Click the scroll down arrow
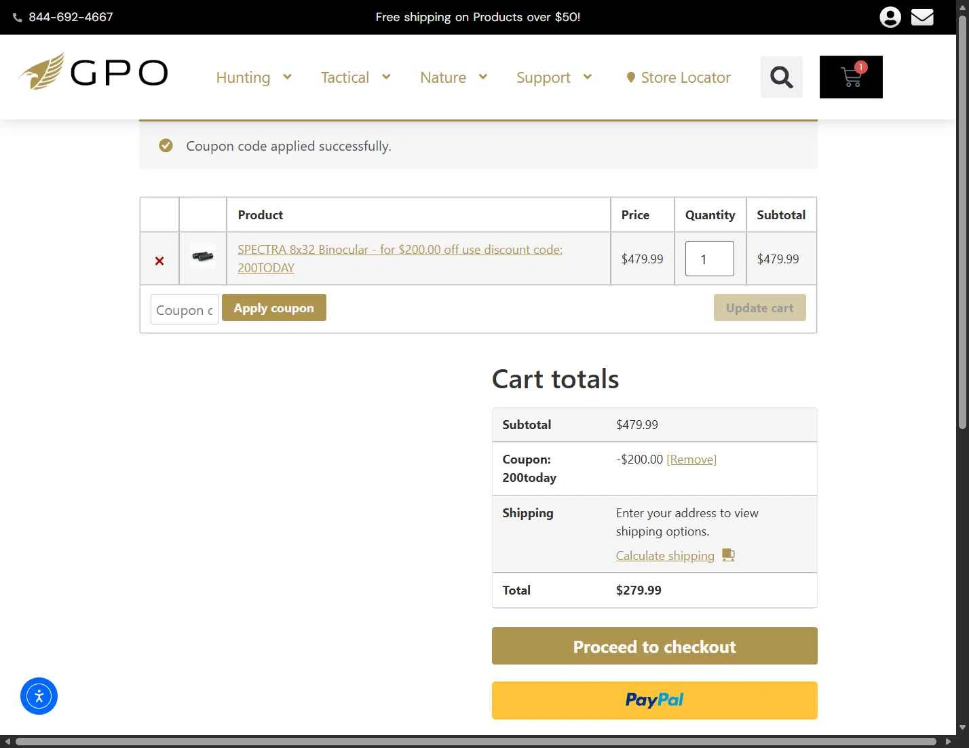The image size is (969, 748). (962, 728)
